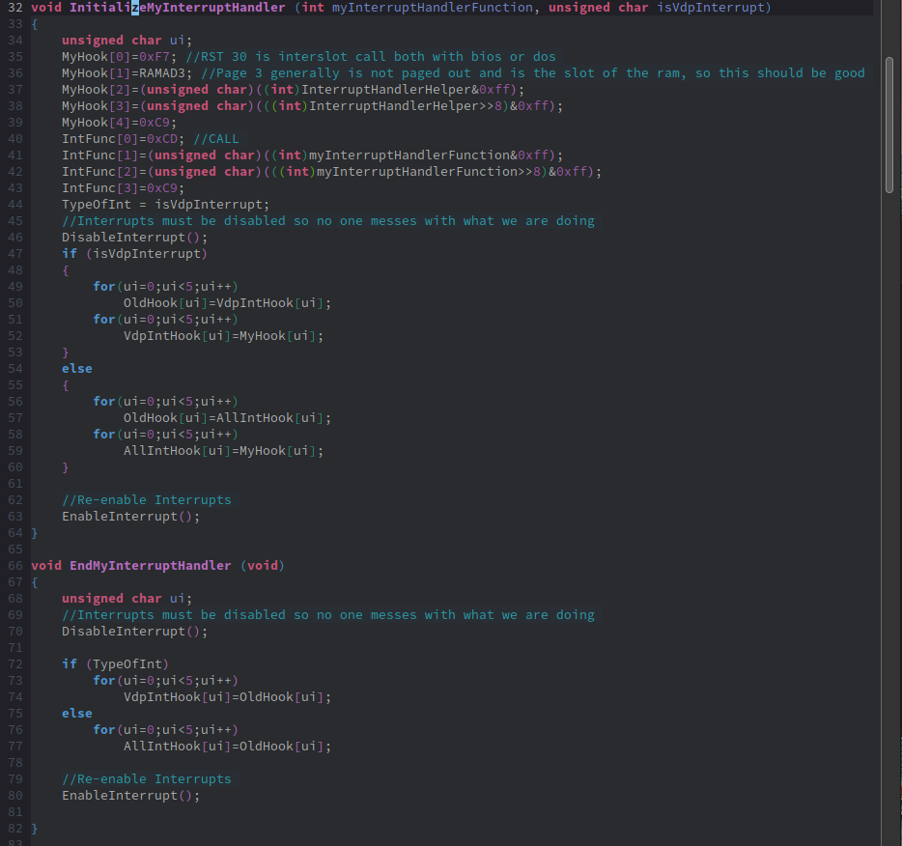
Task: Click the for loop on line 73
Action: tap(166, 680)
